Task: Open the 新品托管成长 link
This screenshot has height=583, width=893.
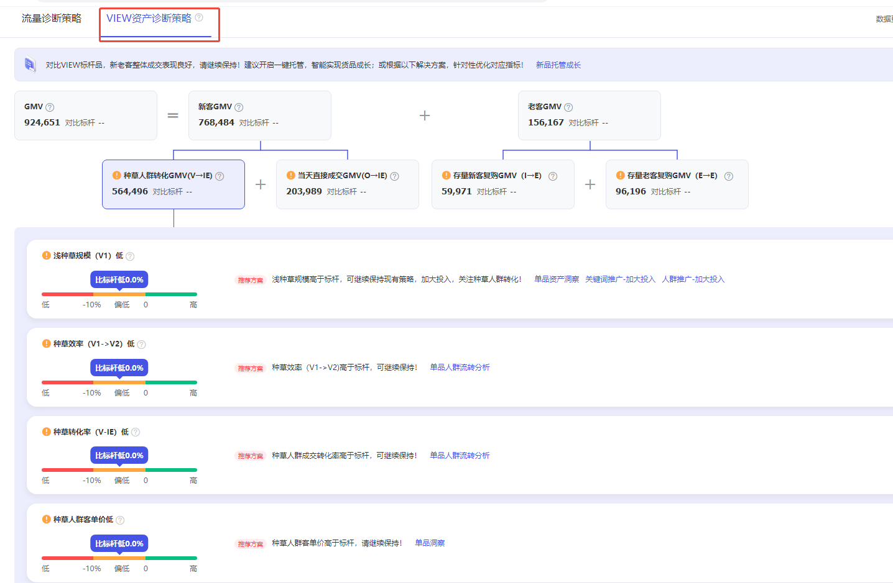Action: click(558, 65)
